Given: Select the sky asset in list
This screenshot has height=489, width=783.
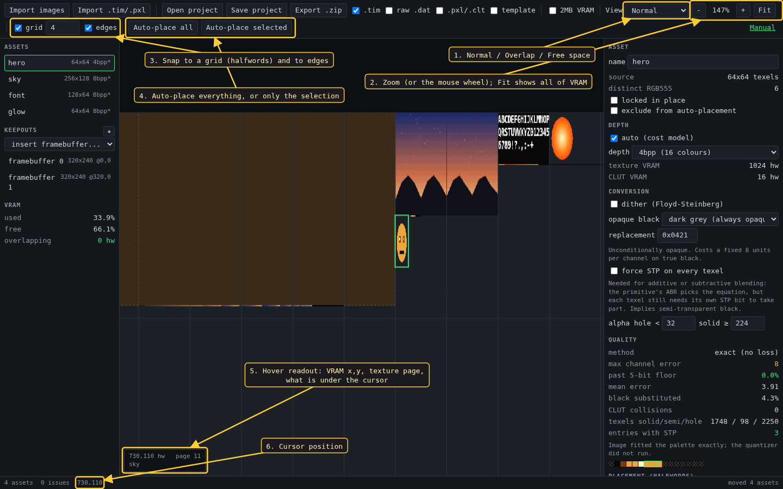Looking at the screenshot, I should point(59,79).
